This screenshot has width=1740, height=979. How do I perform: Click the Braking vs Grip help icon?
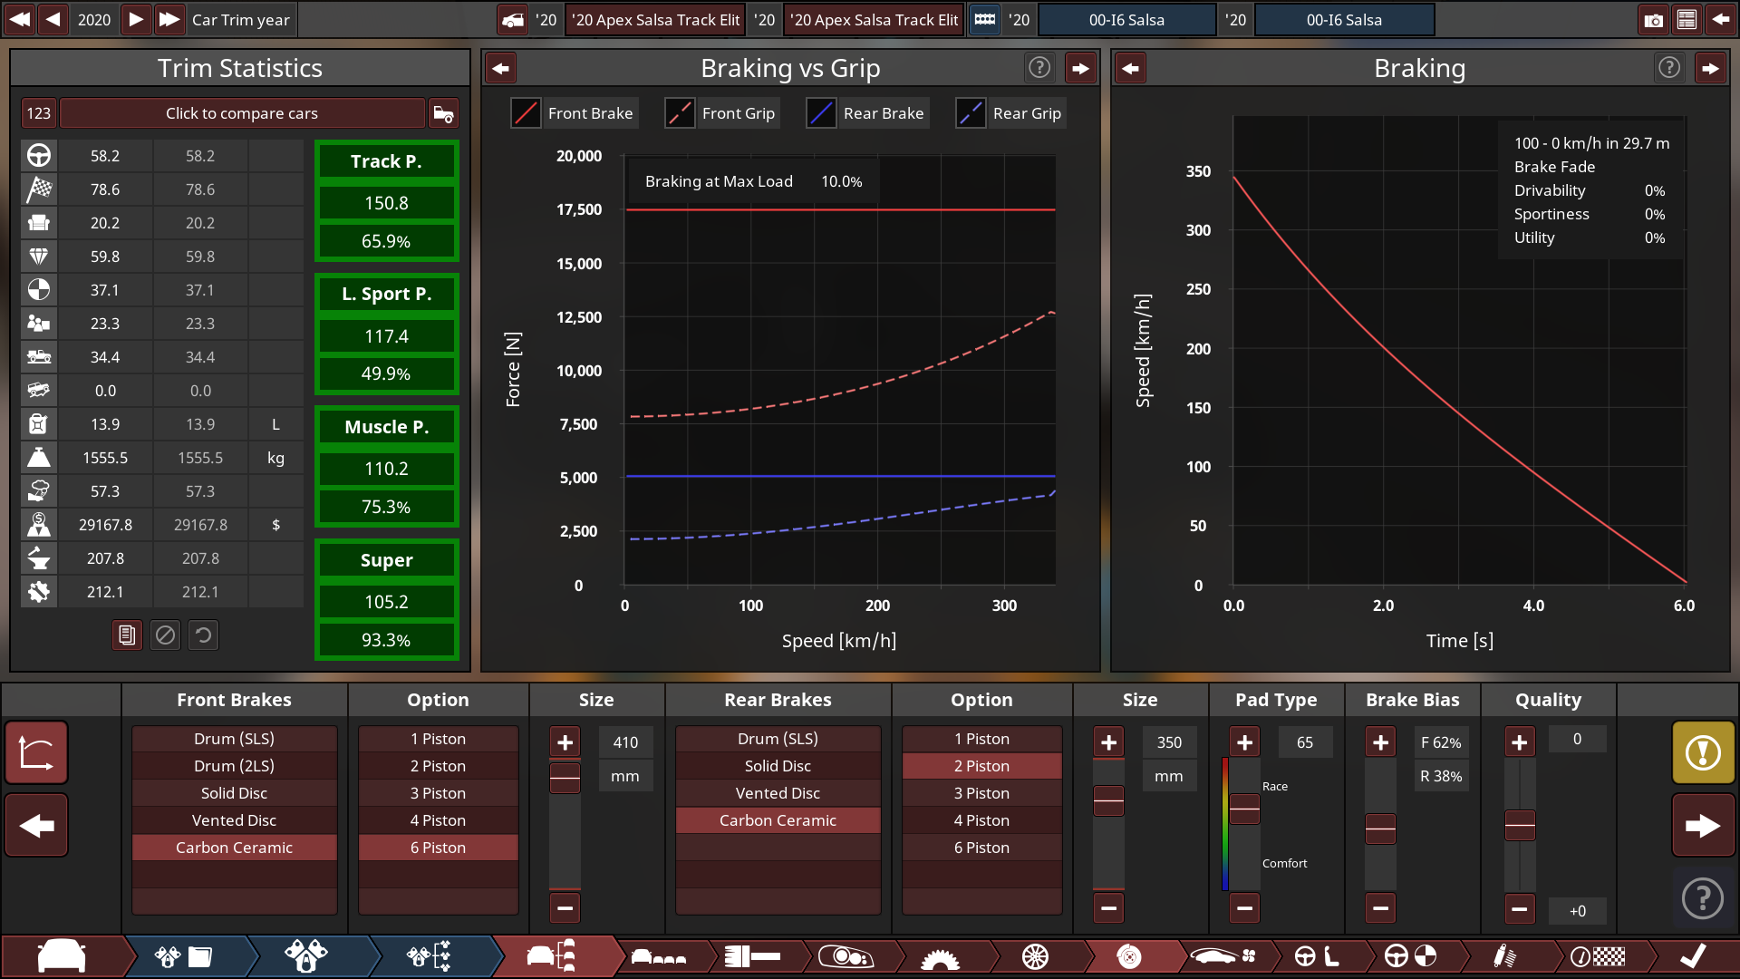[x=1039, y=68]
